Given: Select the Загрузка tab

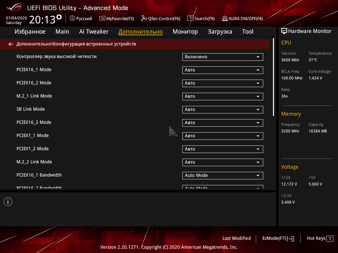Looking at the screenshot, I should coord(220,32).
